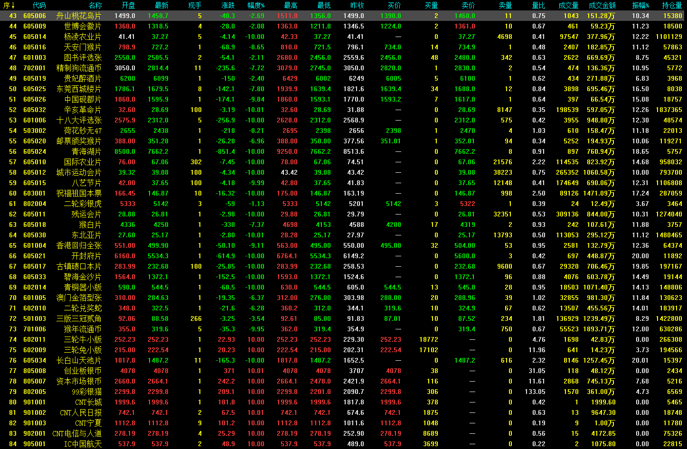Click the 卖价 column header
The height and width of the screenshot is (449, 687).
tap(468, 5)
